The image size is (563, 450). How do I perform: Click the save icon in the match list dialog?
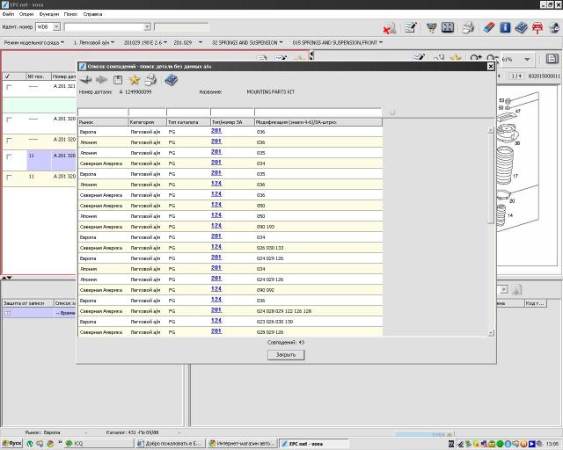118,80
